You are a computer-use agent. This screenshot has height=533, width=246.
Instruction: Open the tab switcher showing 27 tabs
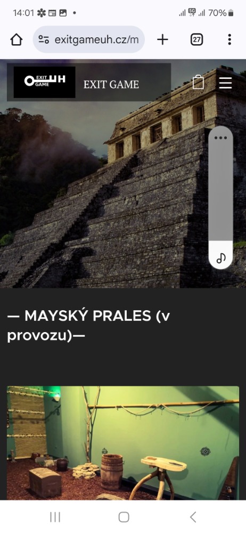point(196,40)
